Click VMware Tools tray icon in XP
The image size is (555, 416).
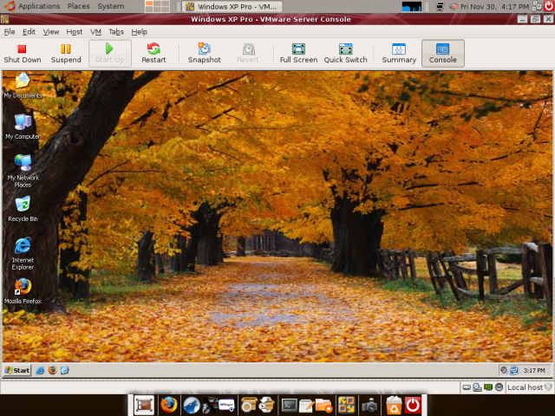pos(514,370)
